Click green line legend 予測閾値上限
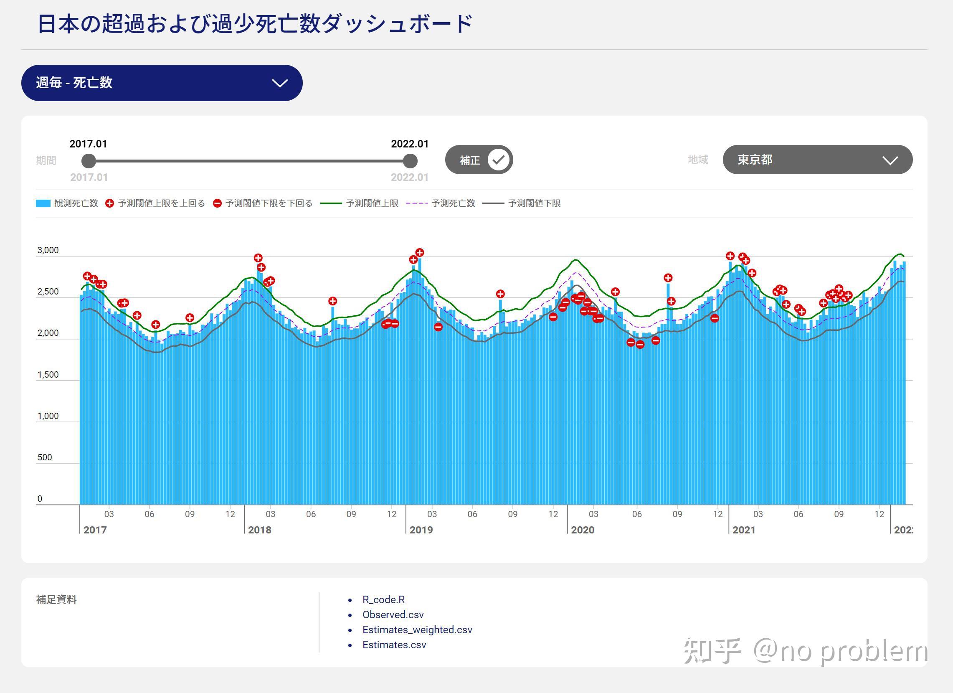 [331, 203]
